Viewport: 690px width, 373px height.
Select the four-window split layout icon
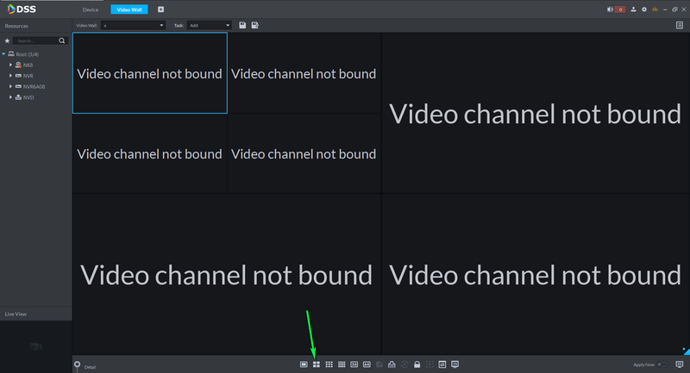pos(316,364)
